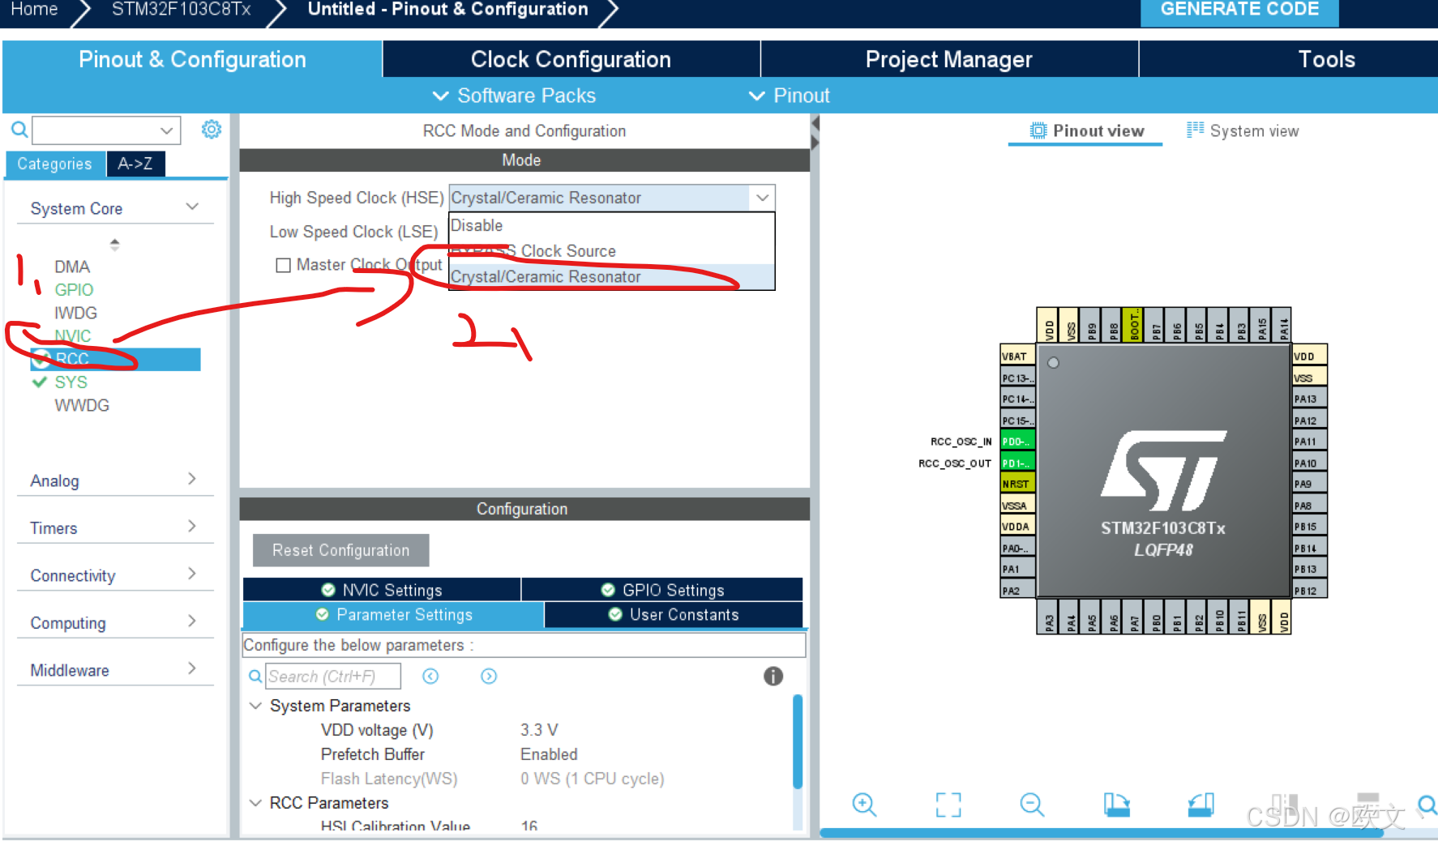Select pin PB12 on the chip

1309,591
